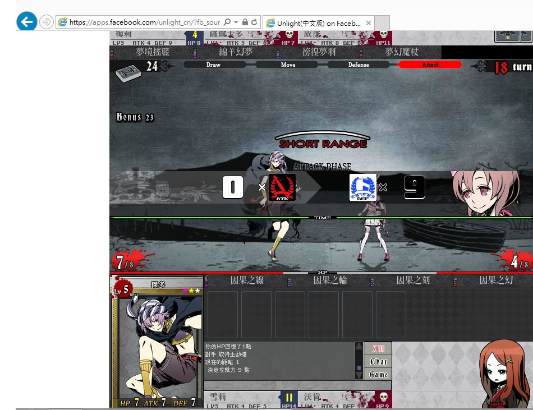Select player skill 因果之刻
Image resolution: width=533 pixels, height=410 pixels.
point(413,280)
